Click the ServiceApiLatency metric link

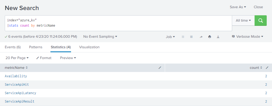[x=21, y=93]
